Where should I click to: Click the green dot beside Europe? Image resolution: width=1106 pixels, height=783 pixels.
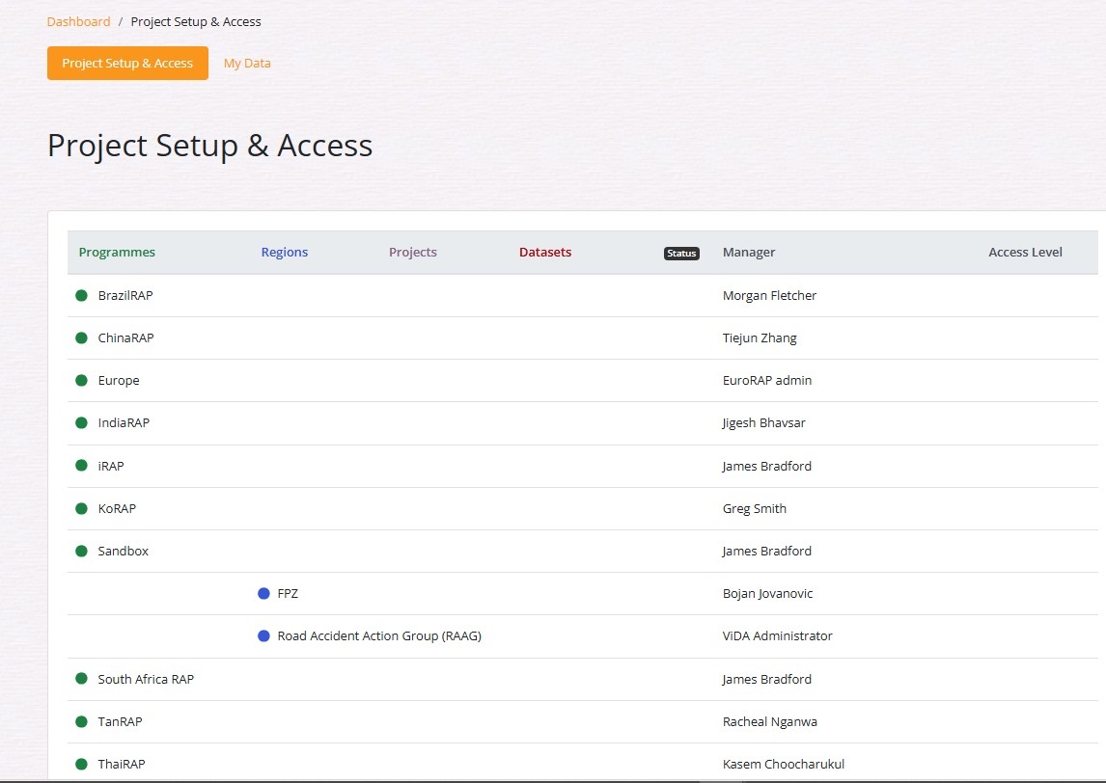point(82,381)
